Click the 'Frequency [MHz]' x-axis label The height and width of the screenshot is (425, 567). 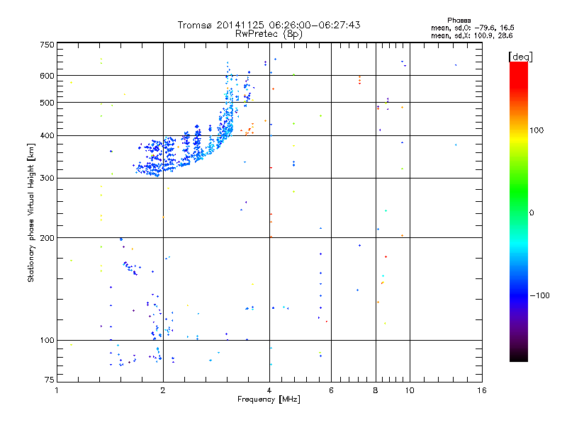pos(269,399)
